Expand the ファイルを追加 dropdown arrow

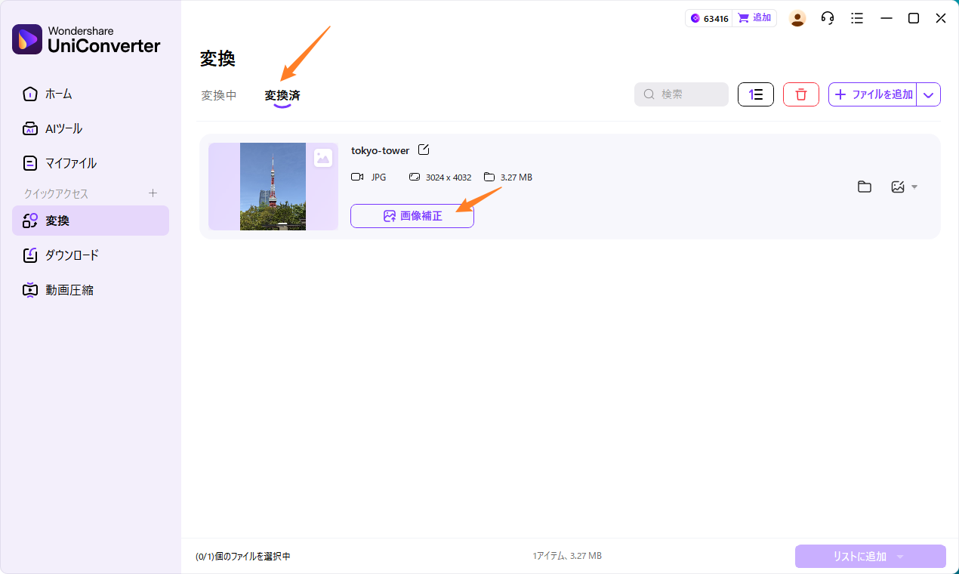[x=927, y=94]
